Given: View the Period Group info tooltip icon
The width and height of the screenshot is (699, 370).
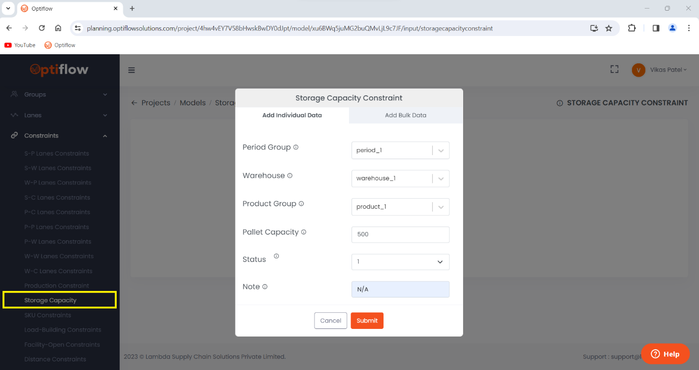Looking at the screenshot, I should [296, 146].
